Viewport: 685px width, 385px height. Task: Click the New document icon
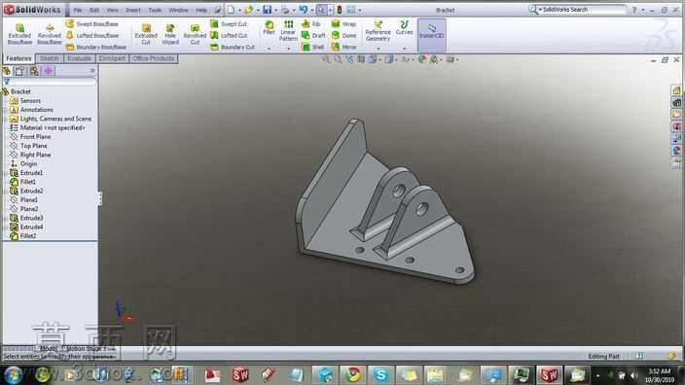click(x=231, y=10)
